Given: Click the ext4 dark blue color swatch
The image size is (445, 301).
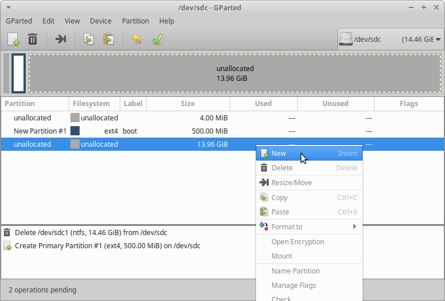Looking at the screenshot, I should coord(75,131).
